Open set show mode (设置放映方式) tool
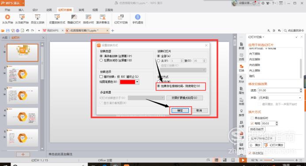 click(x=57, y=19)
